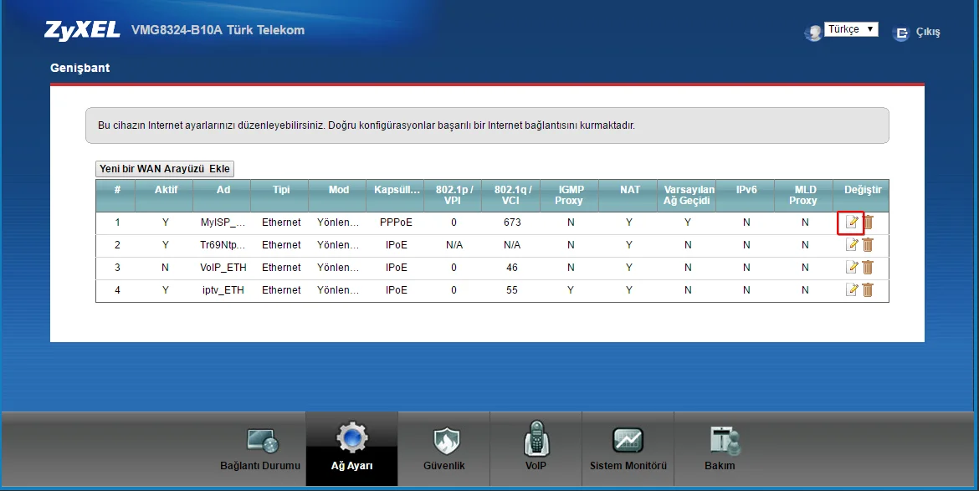
Task: Open the Güvenlik shield menu
Action: coord(444,449)
